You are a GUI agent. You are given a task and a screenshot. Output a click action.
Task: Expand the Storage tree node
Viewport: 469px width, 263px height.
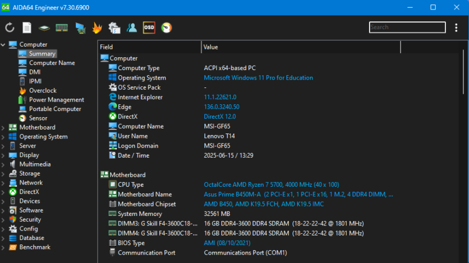[x=3, y=174]
